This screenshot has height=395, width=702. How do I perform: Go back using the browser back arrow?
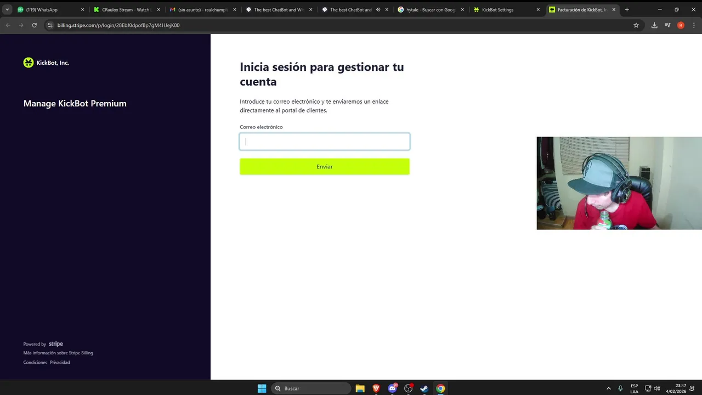point(8,25)
